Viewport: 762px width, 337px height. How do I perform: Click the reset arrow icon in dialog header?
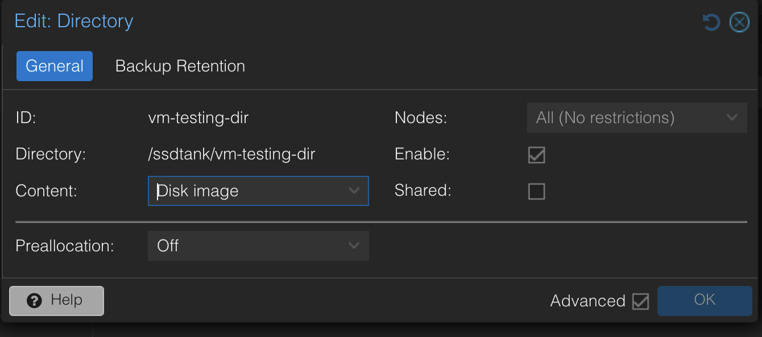711,22
